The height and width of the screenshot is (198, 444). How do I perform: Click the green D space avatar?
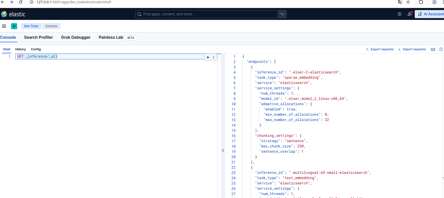14,26
